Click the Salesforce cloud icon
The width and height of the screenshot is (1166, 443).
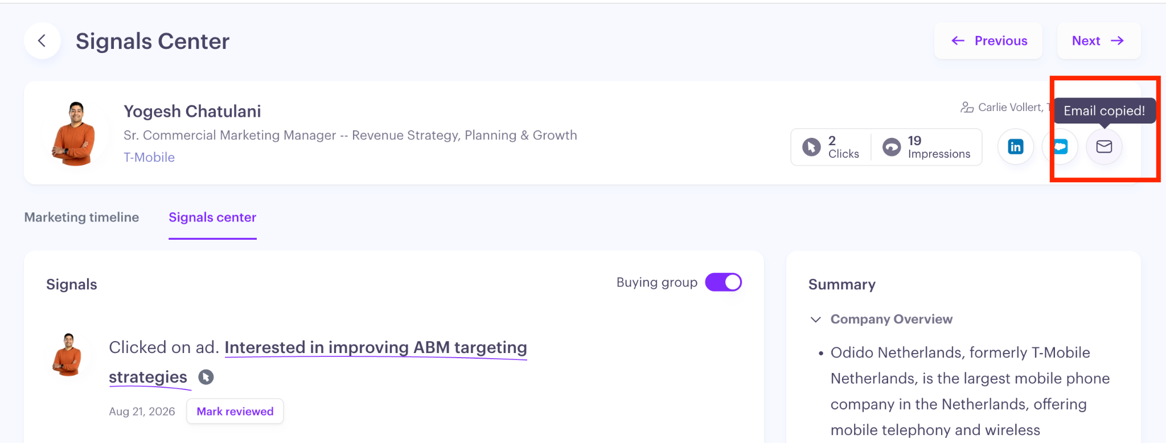(x=1060, y=147)
